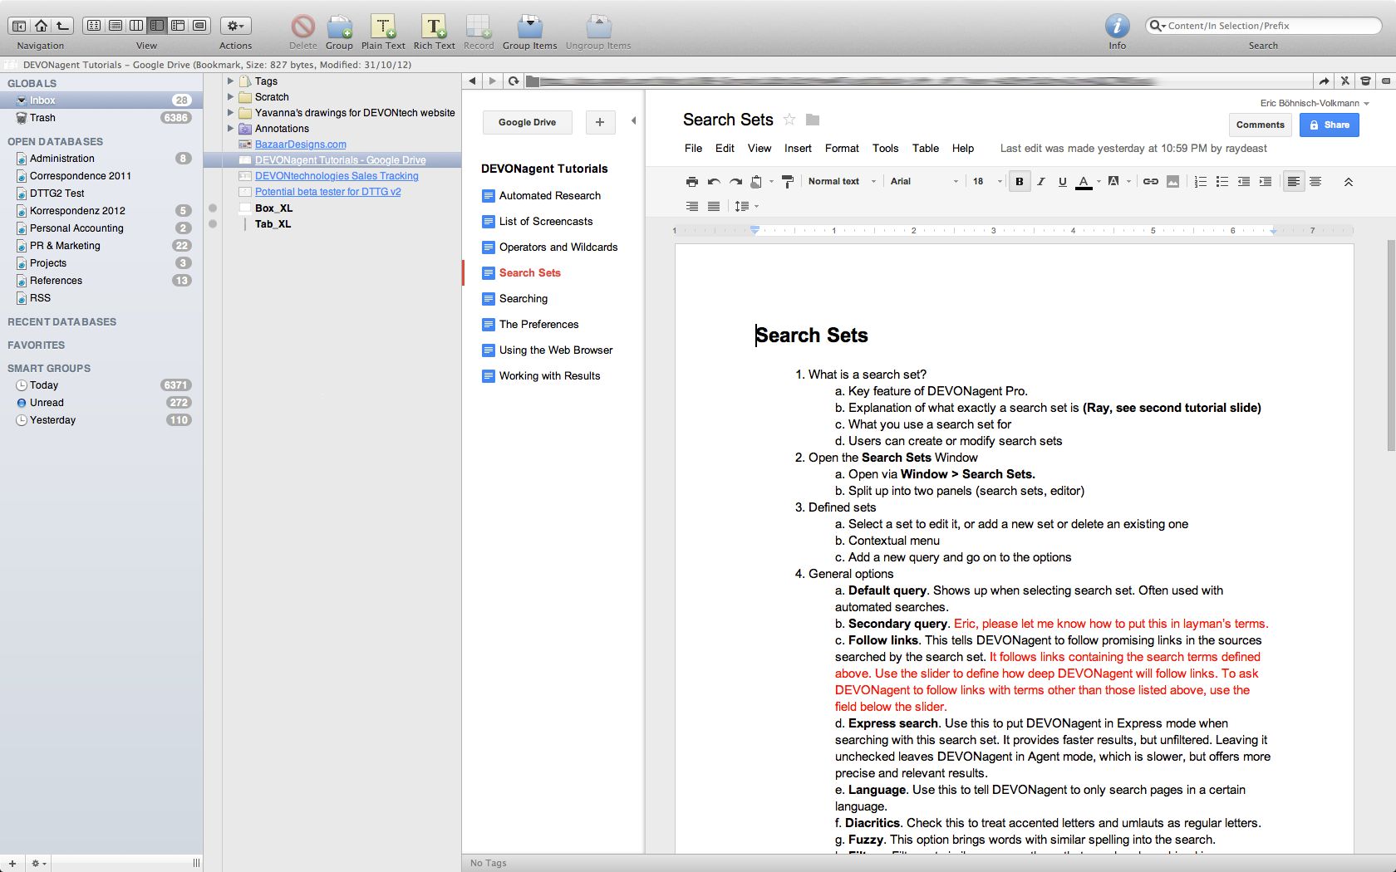The height and width of the screenshot is (872, 1396).
Task: Open the Insert menu in Docs
Action: (x=798, y=149)
